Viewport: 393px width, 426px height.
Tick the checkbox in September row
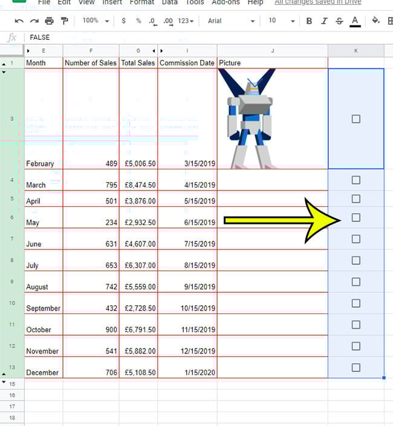click(356, 303)
